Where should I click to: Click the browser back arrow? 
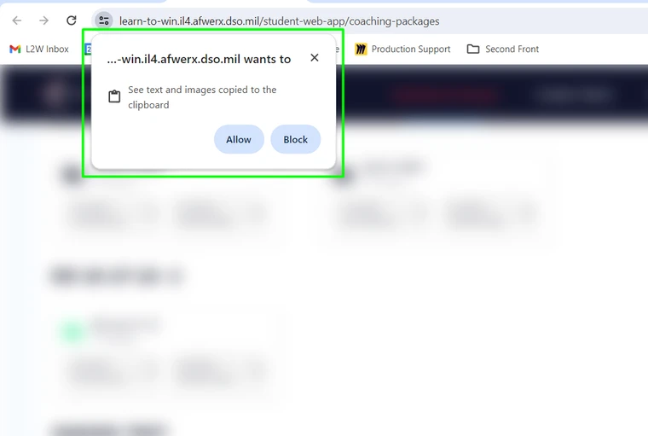click(x=16, y=20)
